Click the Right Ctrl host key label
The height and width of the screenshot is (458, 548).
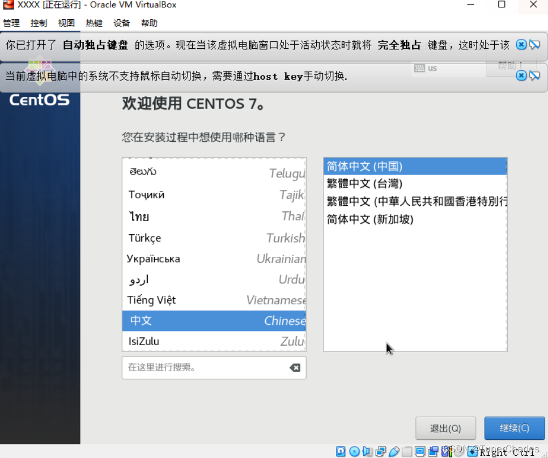[x=507, y=452]
